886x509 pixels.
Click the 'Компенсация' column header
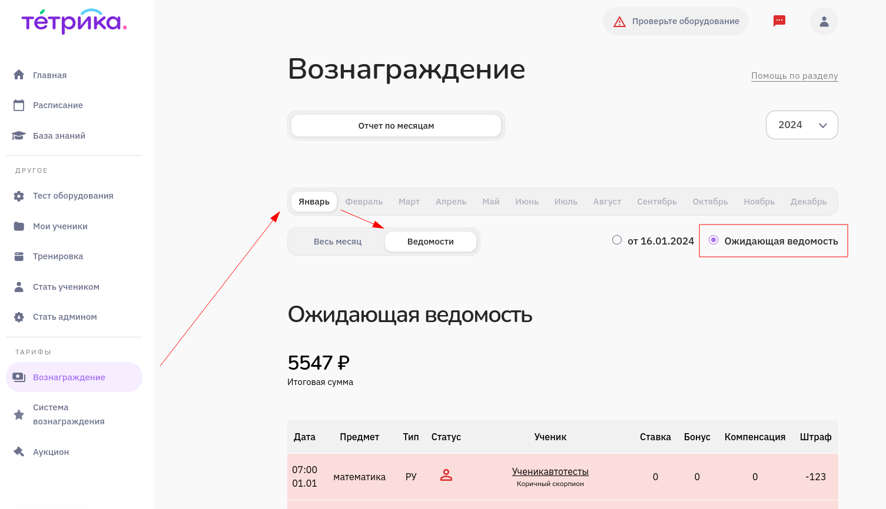755,437
